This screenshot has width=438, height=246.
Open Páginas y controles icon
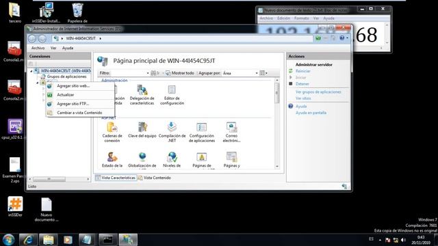[x=231, y=156]
